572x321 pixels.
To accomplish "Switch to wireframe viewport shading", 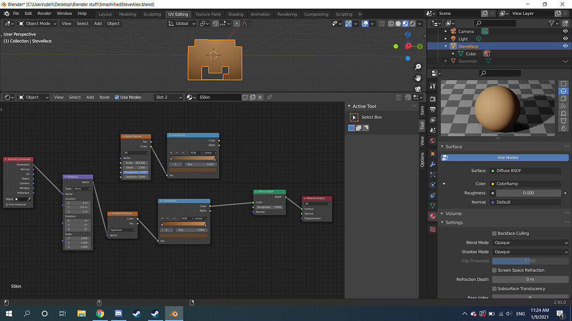I will click(391, 24).
